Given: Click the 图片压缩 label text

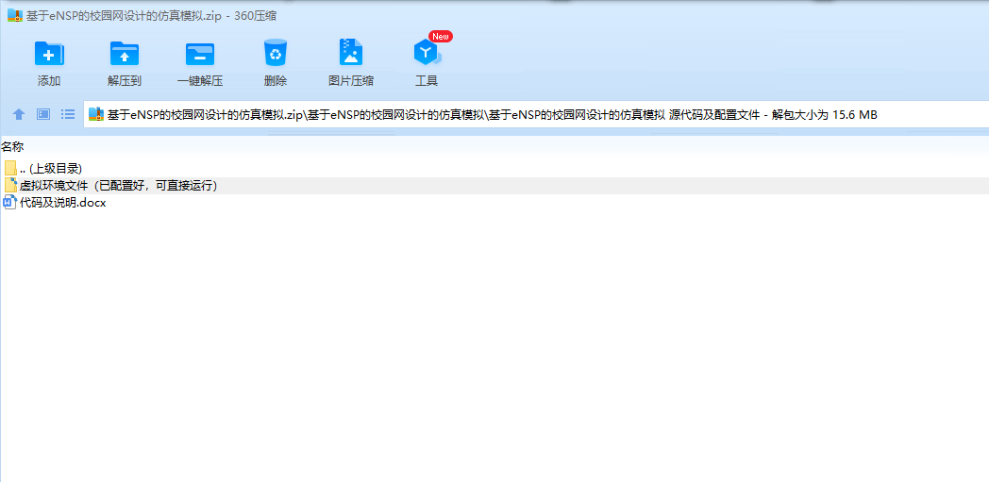Looking at the screenshot, I should [x=351, y=81].
